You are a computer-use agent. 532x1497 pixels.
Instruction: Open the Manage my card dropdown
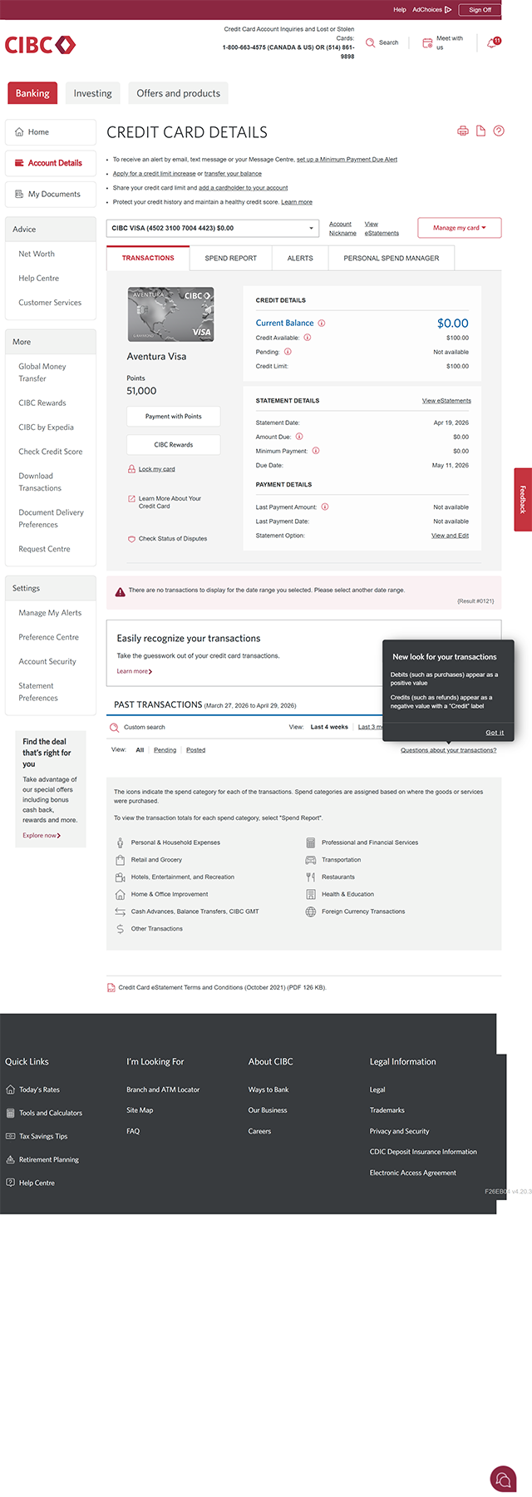click(460, 228)
